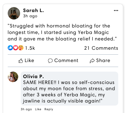Click the Share button label
Viewport: 125px width, 113px height.
(103, 61)
